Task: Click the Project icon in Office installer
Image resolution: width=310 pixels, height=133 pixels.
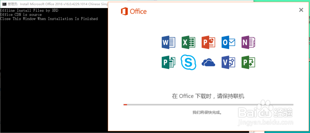Action: (248, 62)
